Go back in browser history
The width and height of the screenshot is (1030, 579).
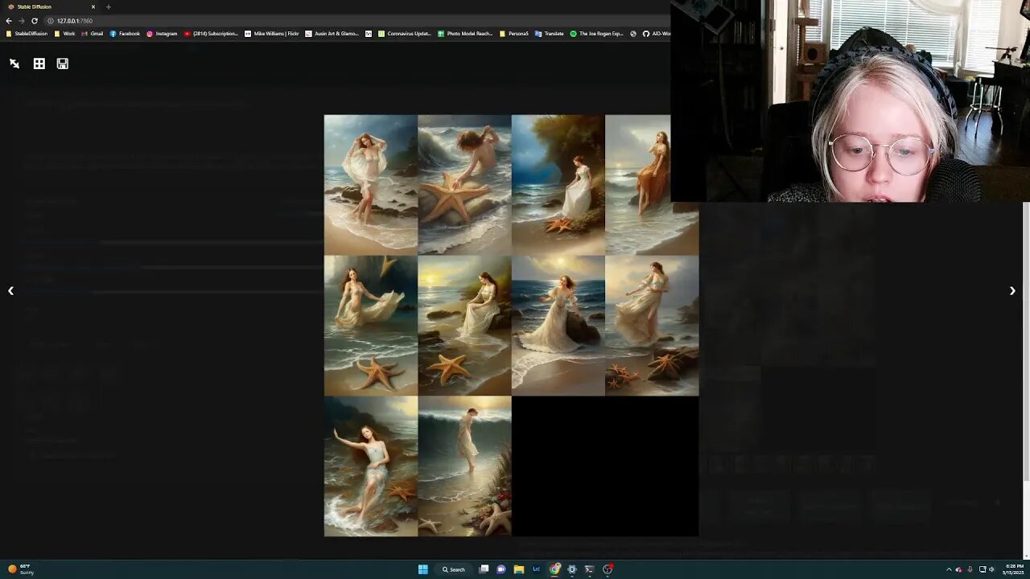tap(8, 20)
